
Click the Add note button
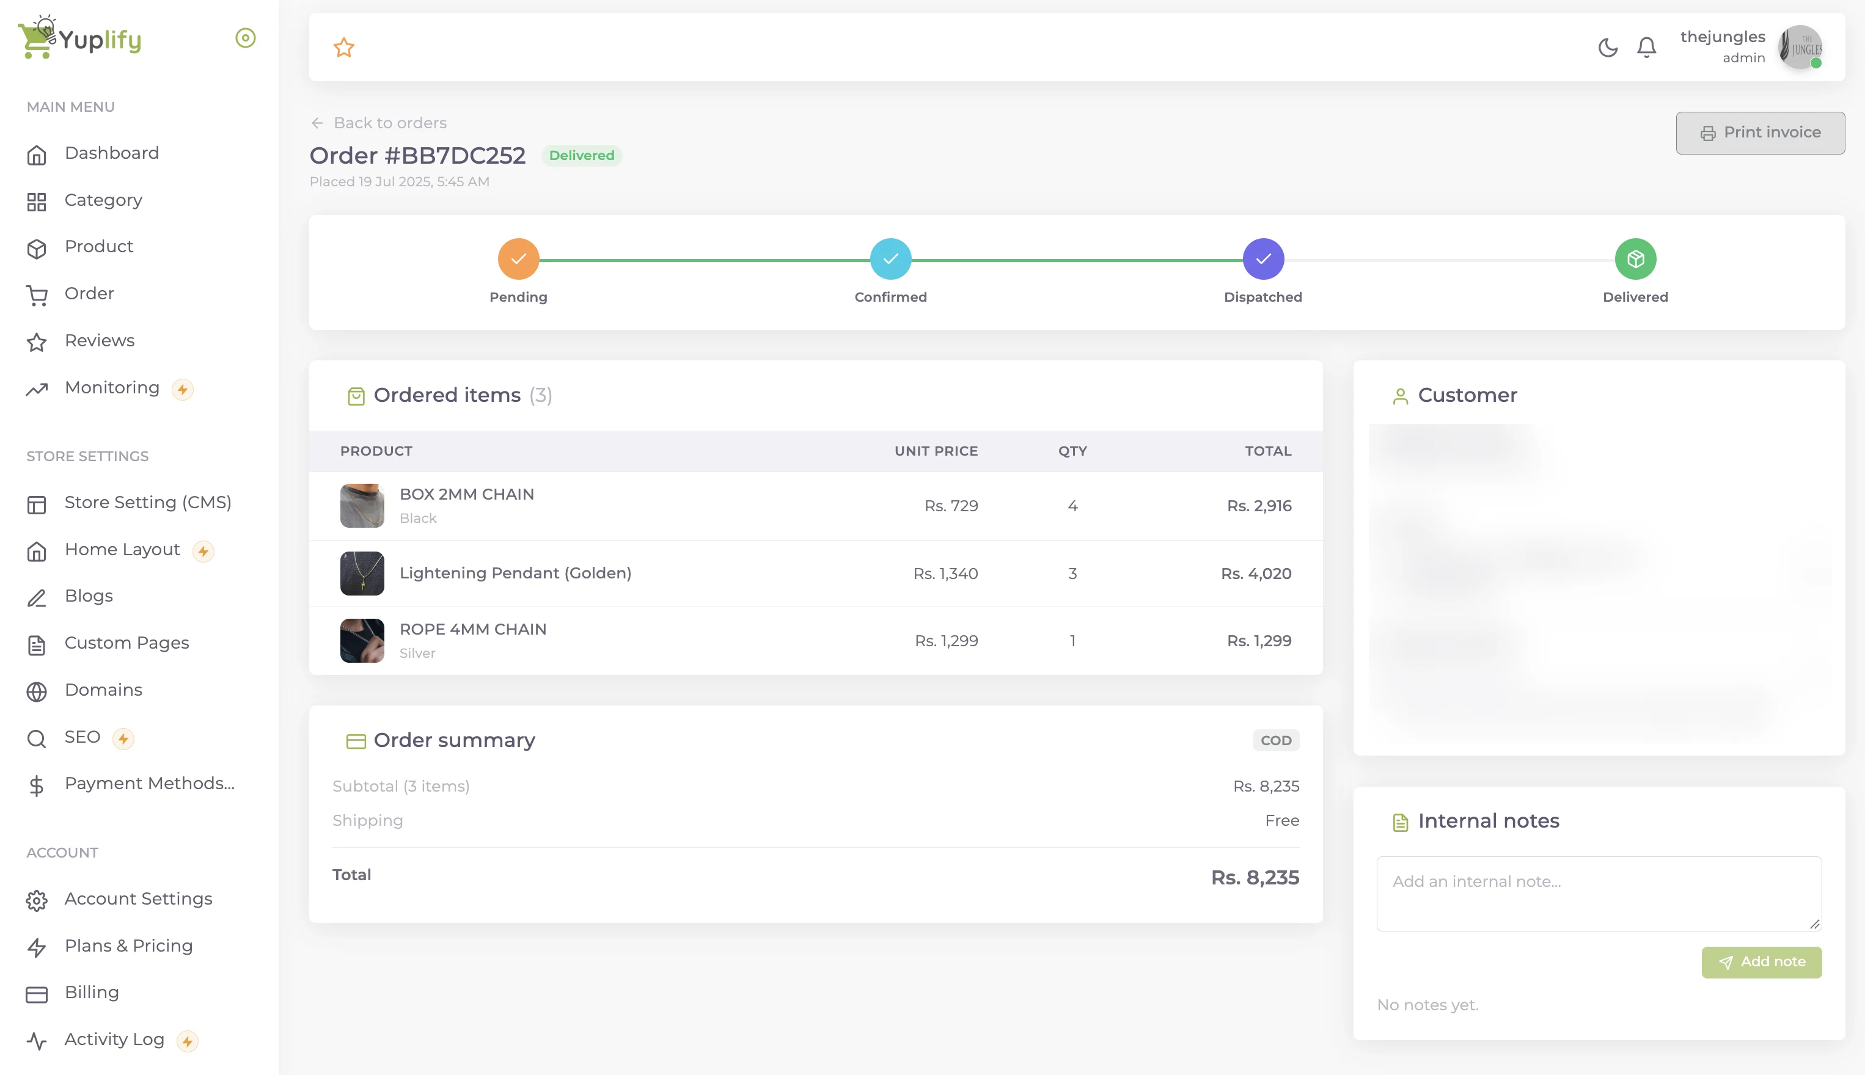tap(1762, 962)
